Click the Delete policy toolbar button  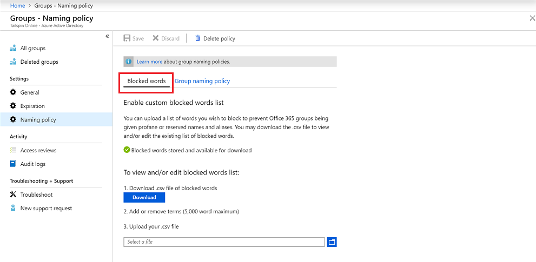[215, 38]
